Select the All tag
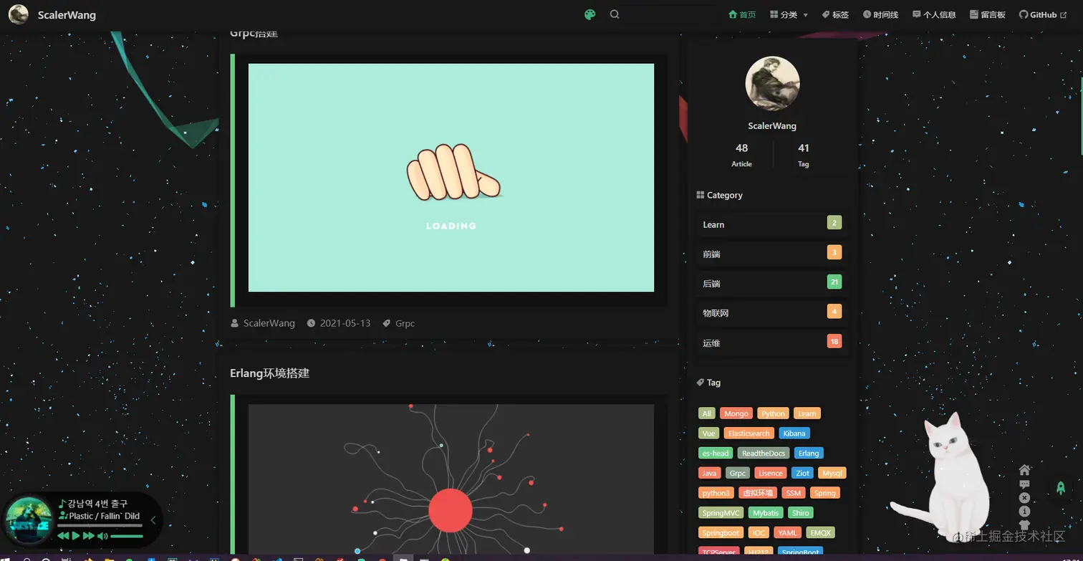This screenshot has width=1083, height=561. [x=707, y=413]
